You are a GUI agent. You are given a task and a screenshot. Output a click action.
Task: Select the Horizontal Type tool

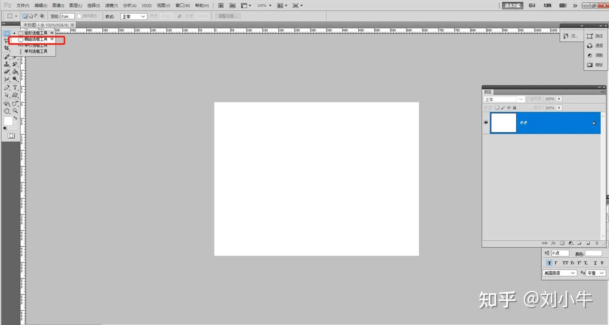point(15,87)
